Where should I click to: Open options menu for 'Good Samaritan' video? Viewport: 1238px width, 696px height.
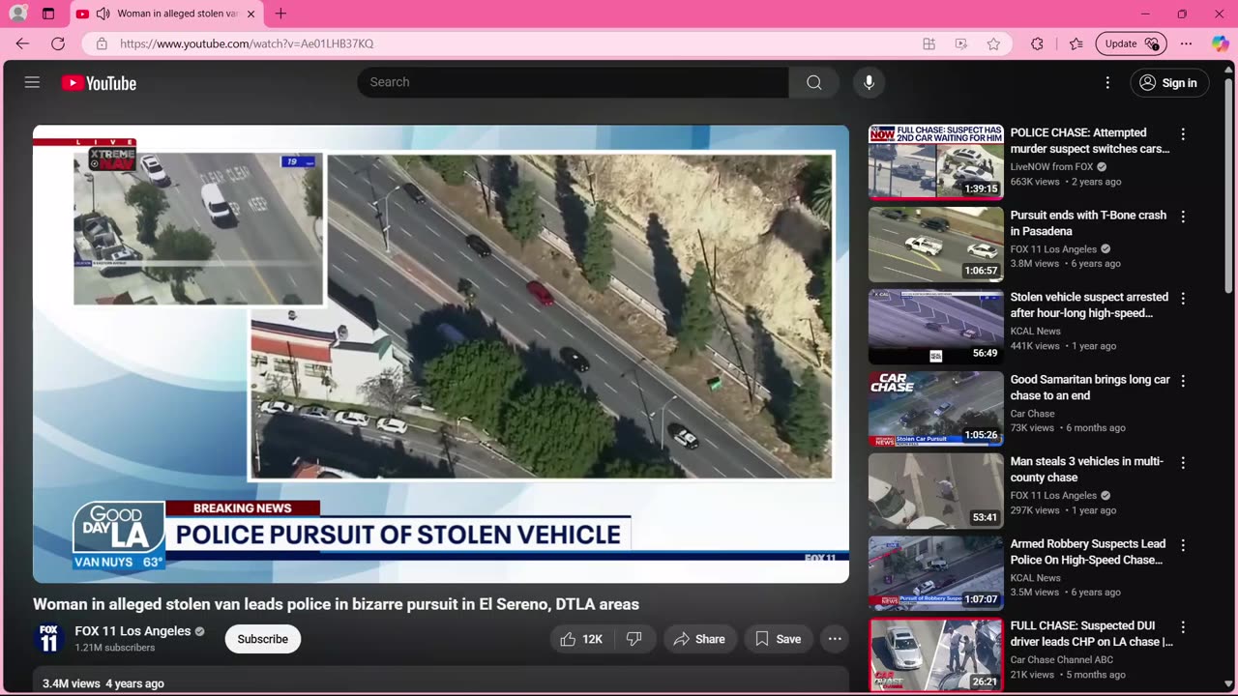click(x=1182, y=381)
